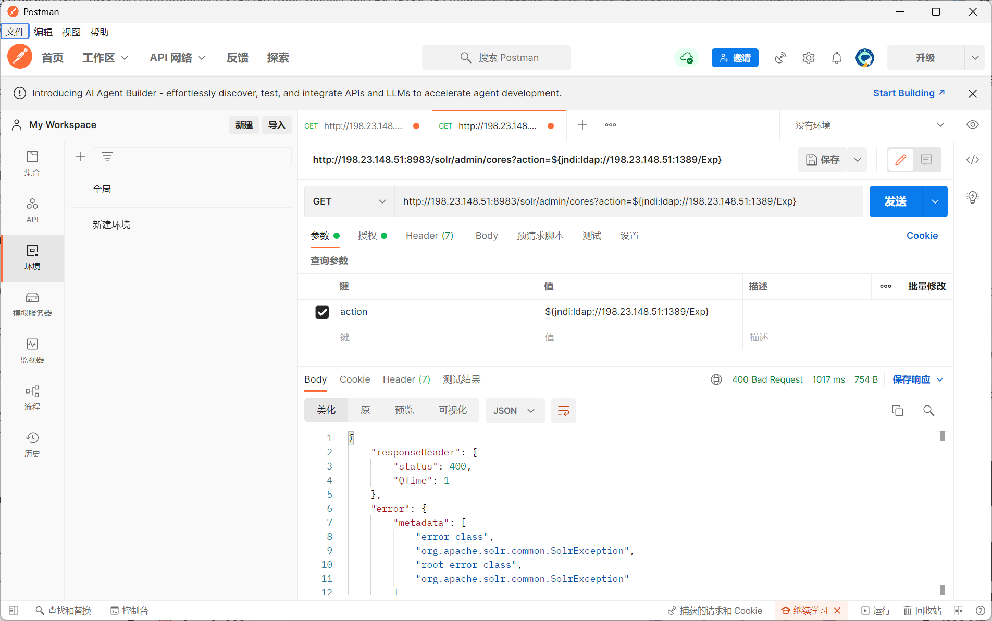
Task: Open the comments mode icon
Action: tap(926, 160)
